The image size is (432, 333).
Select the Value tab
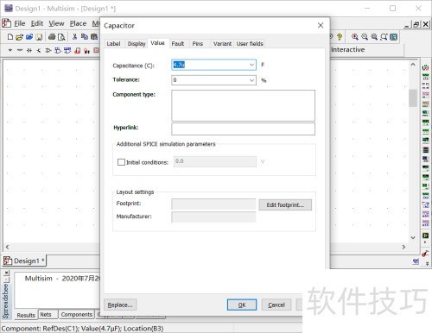coord(157,43)
